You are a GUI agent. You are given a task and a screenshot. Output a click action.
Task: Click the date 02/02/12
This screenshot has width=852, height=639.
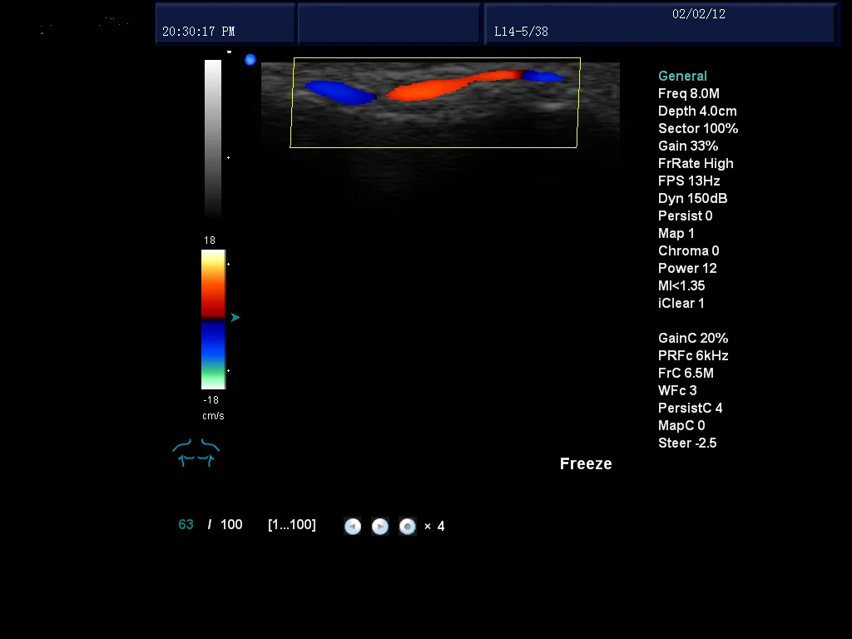[699, 14]
